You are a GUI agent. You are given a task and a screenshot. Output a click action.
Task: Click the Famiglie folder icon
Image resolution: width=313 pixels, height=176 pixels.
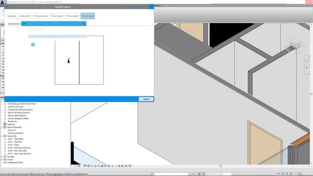(x=5, y=156)
